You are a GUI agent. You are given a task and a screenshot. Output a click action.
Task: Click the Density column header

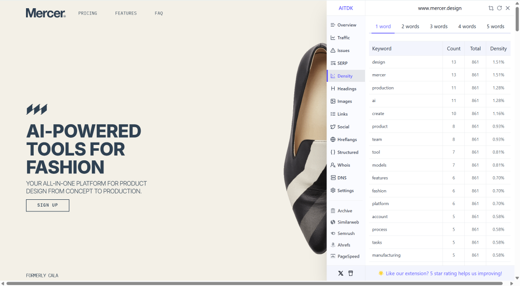point(498,49)
